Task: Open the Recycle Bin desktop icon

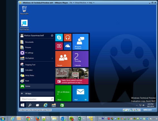Action: click(x=24, y=10)
